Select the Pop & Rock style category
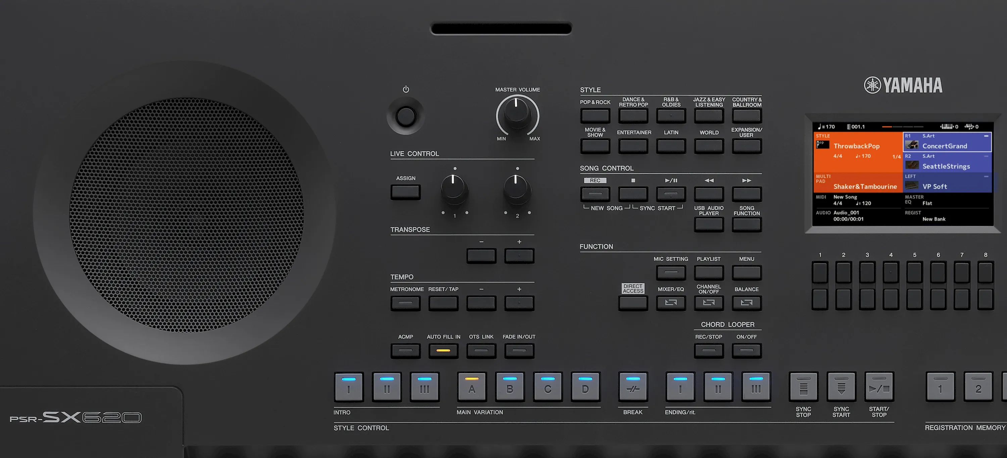 pos(595,116)
